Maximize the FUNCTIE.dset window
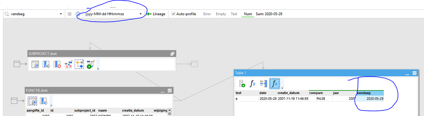Screen dimensions: 424x116 click(x=169, y=91)
